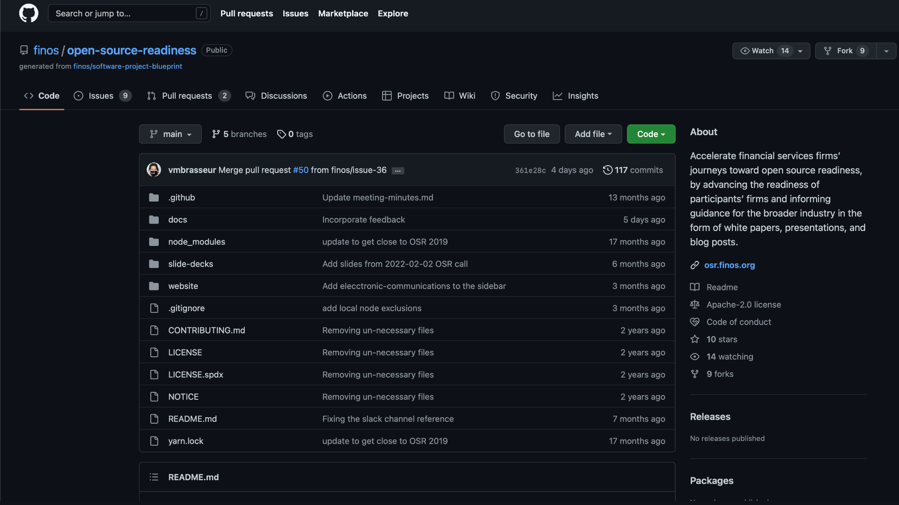The height and width of the screenshot is (505, 899).
Task: Click the star icon by 10 stars
Action: (694, 339)
